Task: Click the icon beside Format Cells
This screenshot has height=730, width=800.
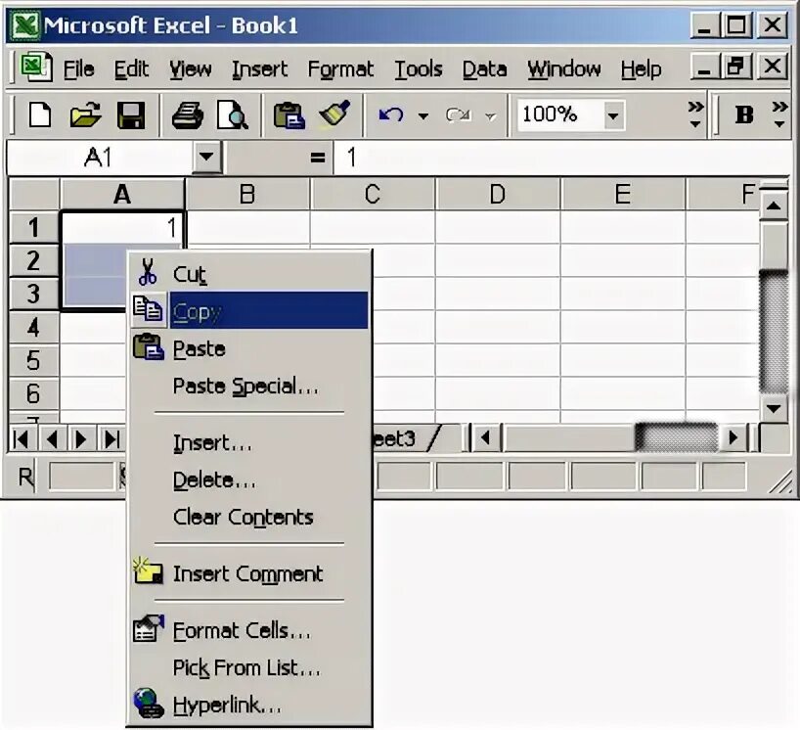Action: tap(148, 628)
